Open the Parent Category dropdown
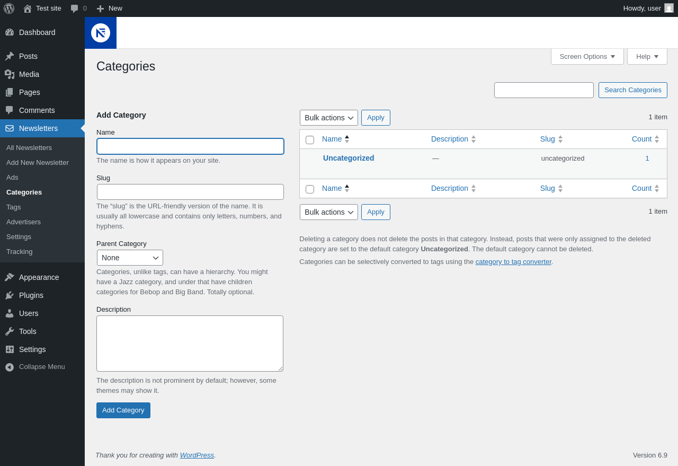The height and width of the screenshot is (466, 678). coord(130,258)
